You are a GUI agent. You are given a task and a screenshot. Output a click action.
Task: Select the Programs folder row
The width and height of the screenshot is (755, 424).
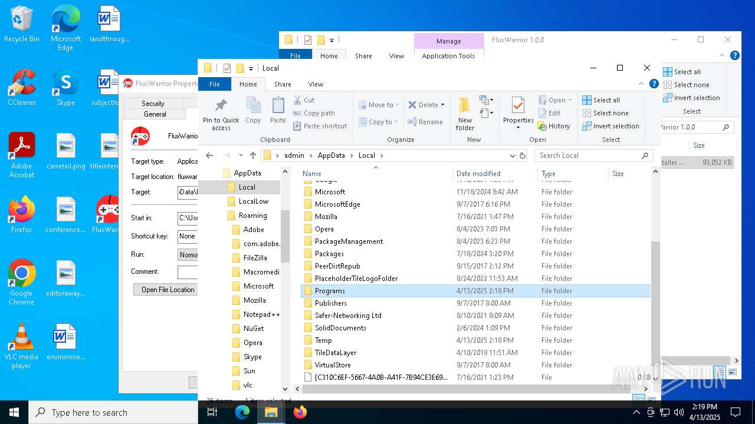point(475,291)
